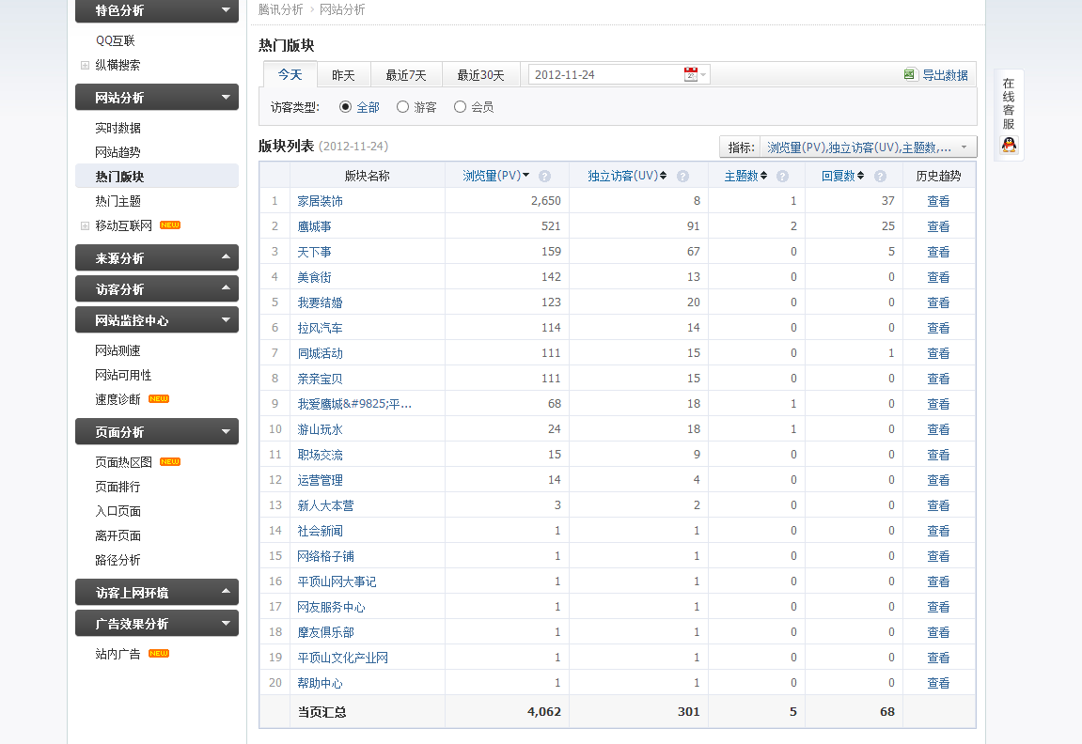Click total PV value 4,062

[543, 712]
